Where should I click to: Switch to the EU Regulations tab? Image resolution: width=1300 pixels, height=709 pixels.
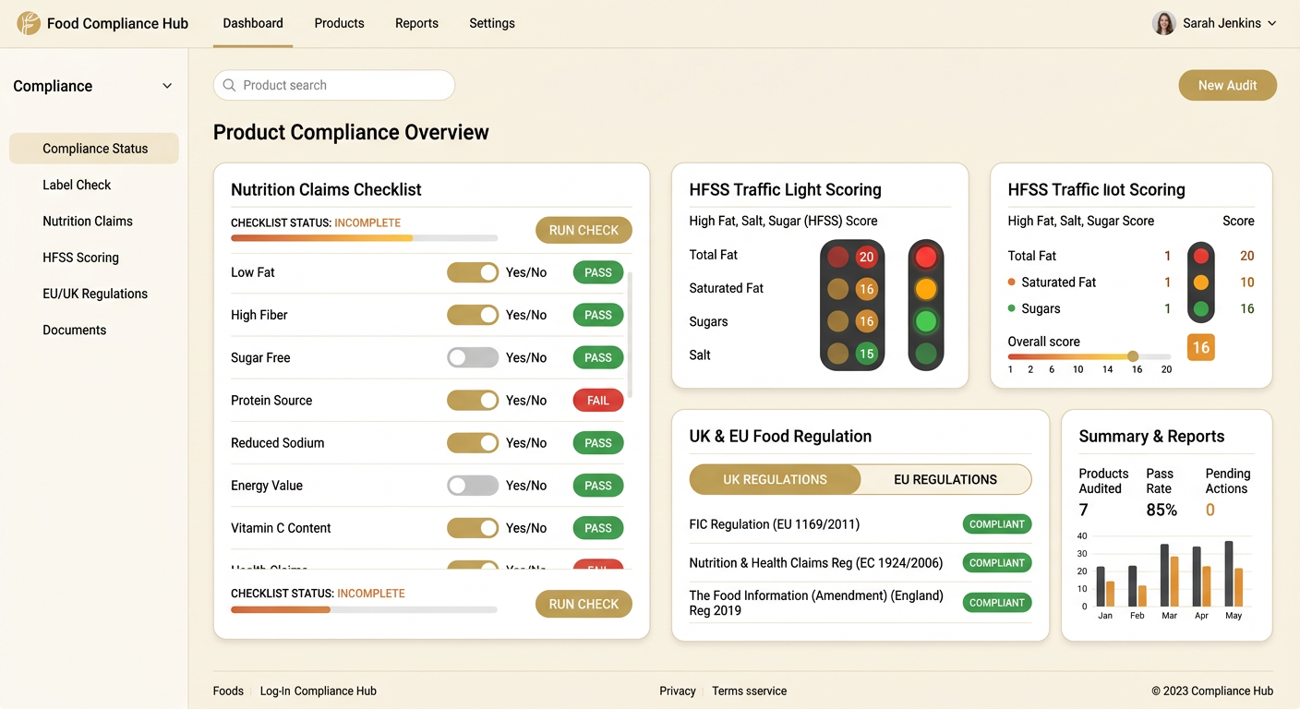pos(945,479)
